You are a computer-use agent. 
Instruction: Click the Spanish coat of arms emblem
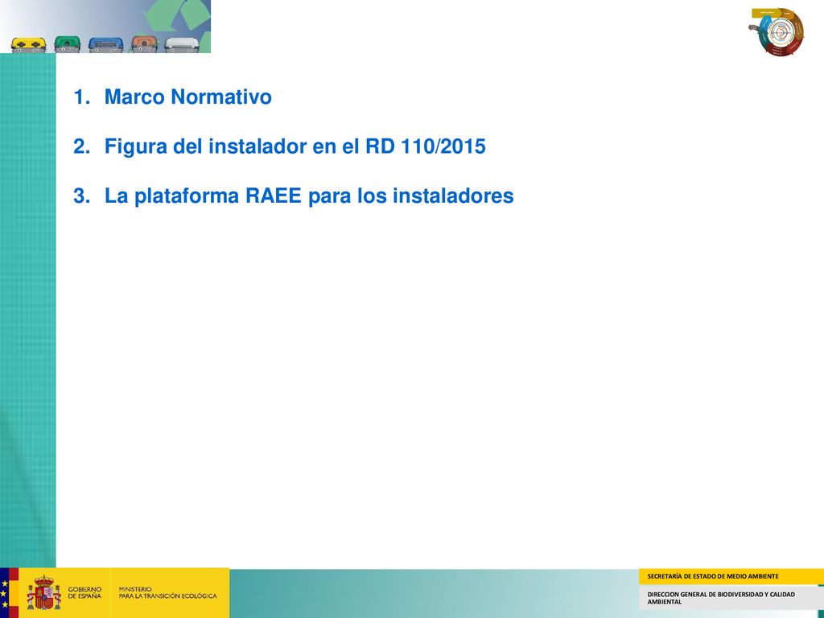click(x=43, y=593)
